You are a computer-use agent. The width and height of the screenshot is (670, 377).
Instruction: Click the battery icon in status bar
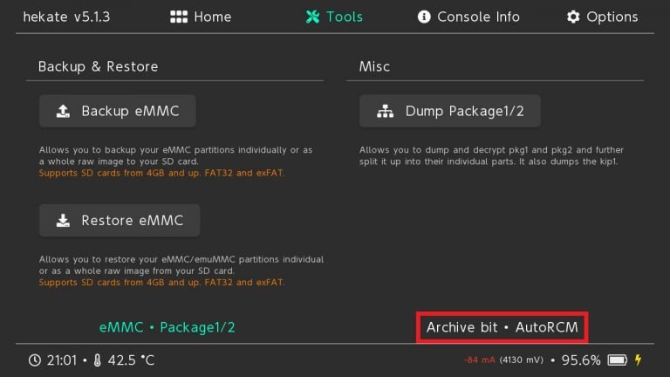point(618,360)
